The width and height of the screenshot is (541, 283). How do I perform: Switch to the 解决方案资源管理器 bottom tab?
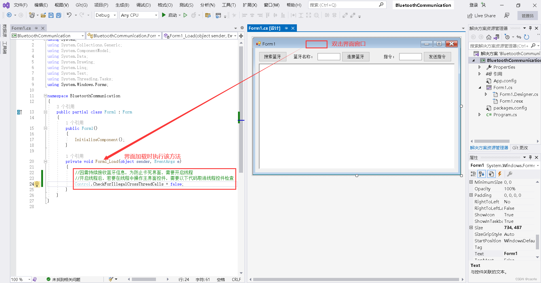pos(489,148)
